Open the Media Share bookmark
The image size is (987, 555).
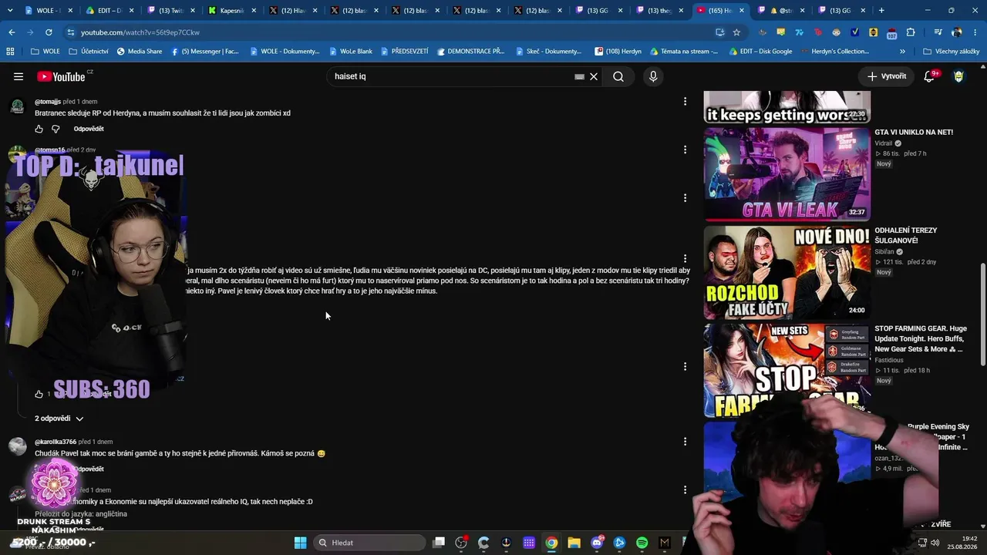point(140,52)
